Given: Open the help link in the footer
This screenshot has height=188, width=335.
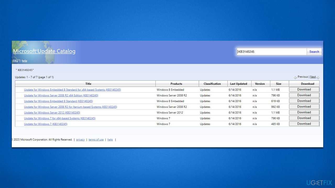Looking at the screenshot, I should pos(110,140).
